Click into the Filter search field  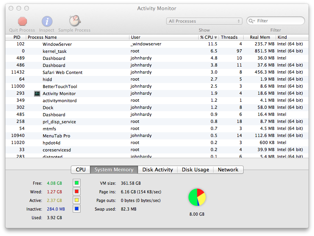pyautogui.click(x=276, y=21)
